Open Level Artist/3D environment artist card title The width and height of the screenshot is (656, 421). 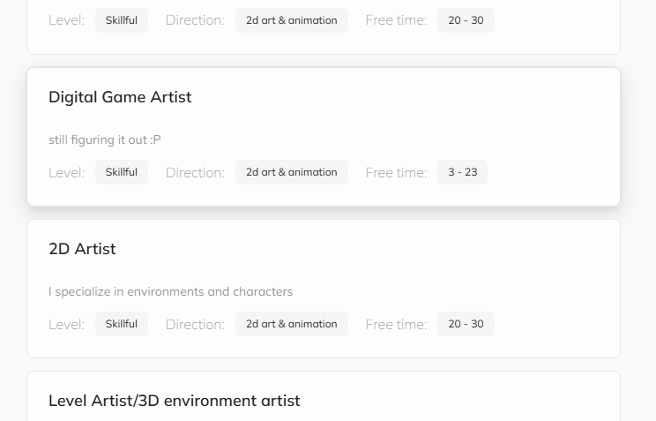click(x=174, y=401)
